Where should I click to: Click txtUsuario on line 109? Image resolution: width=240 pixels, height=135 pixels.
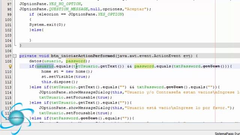[85, 66]
